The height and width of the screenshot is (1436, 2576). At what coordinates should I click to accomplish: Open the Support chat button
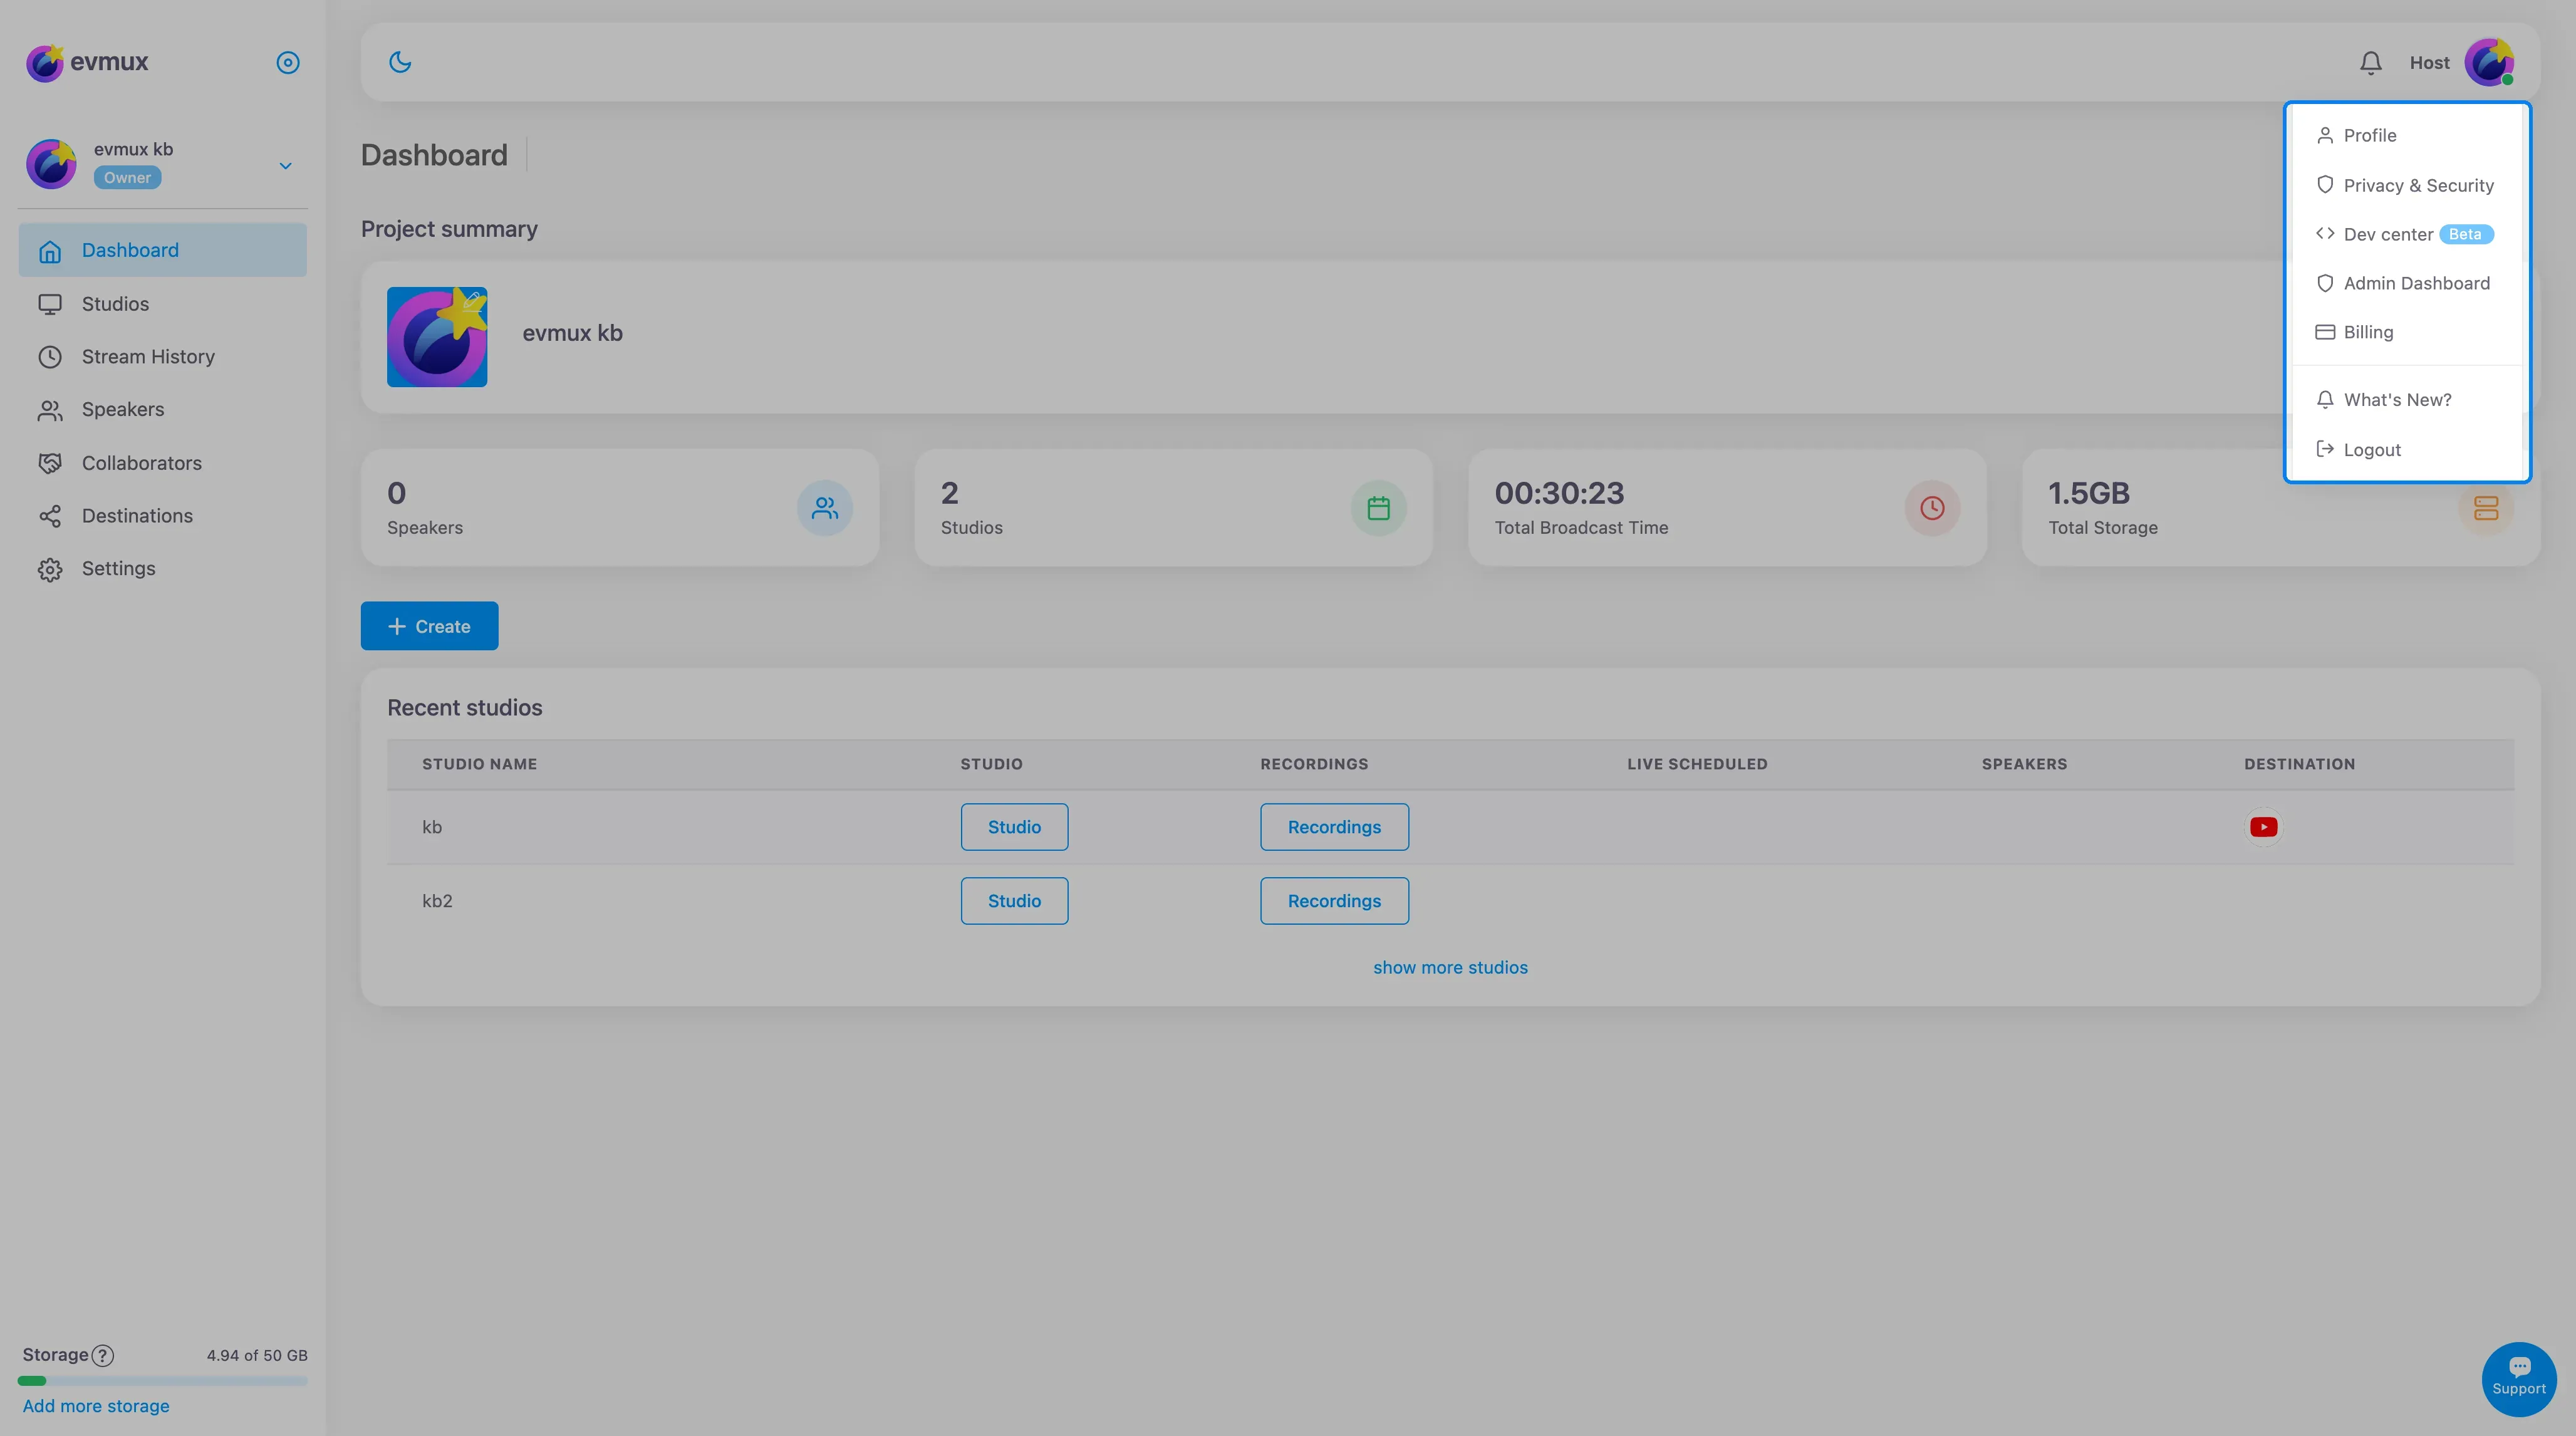(x=2518, y=1379)
